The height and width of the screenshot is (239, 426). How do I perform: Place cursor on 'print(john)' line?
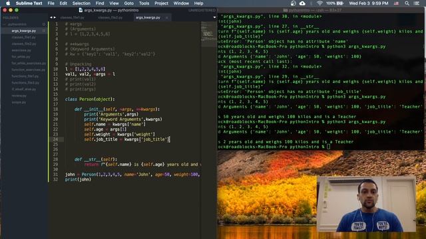click(78, 179)
